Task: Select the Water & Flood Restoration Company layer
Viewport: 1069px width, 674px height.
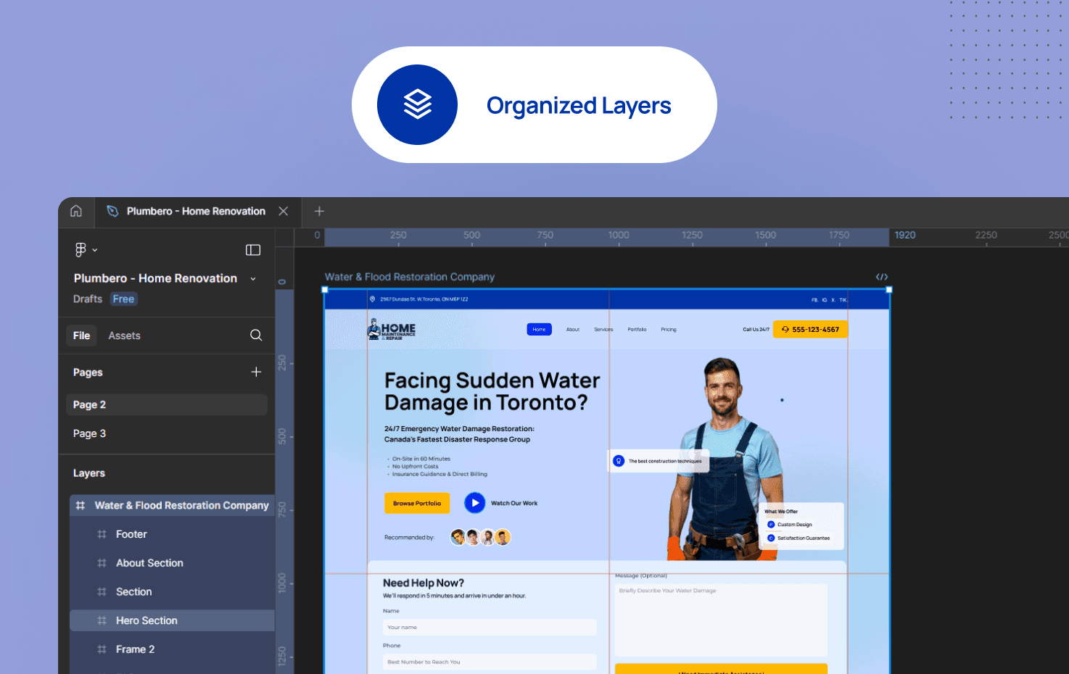Action: 173,505
